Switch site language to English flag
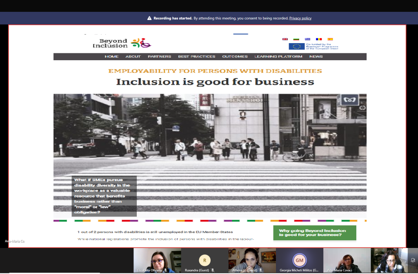The width and height of the screenshot is (418, 274). point(285,39)
